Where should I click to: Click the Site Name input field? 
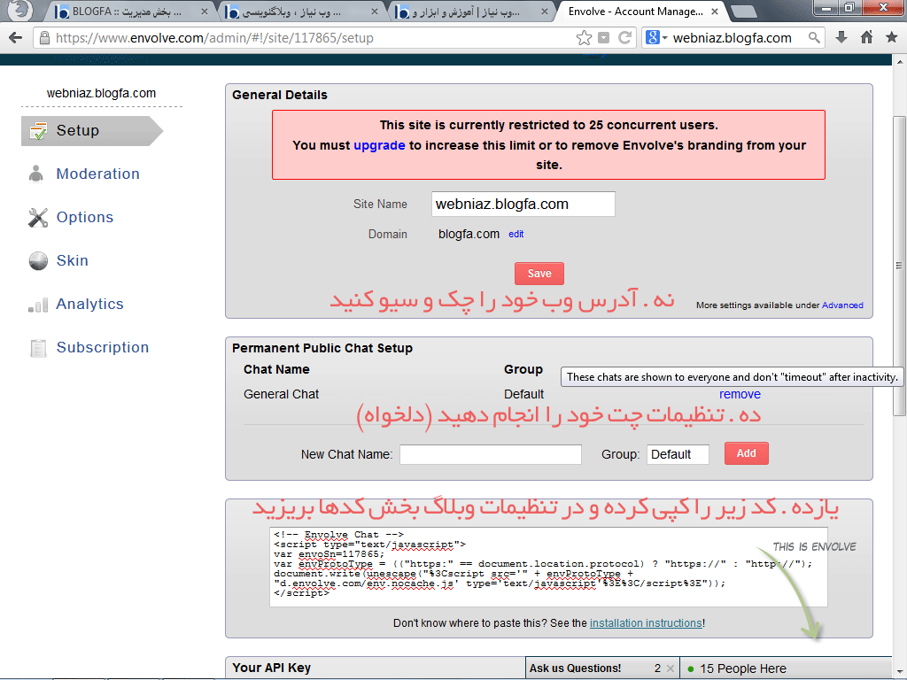(523, 205)
